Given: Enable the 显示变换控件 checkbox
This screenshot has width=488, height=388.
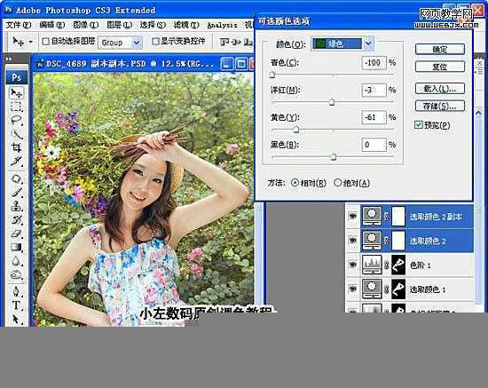Looking at the screenshot, I should click(155, 41).
